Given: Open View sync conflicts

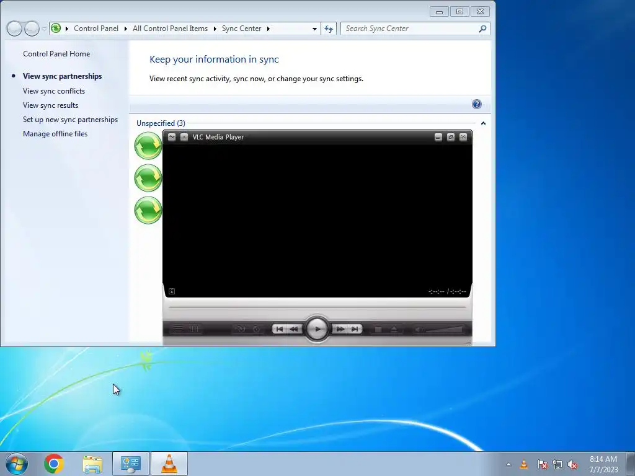Looking at the screenshot, I should coord(54,91).
